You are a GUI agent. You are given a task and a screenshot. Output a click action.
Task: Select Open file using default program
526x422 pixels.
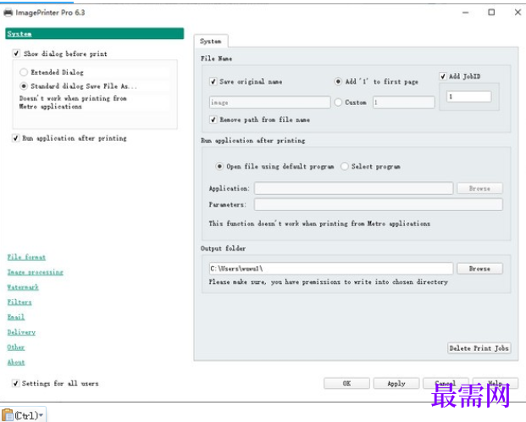tap(219, 167)
